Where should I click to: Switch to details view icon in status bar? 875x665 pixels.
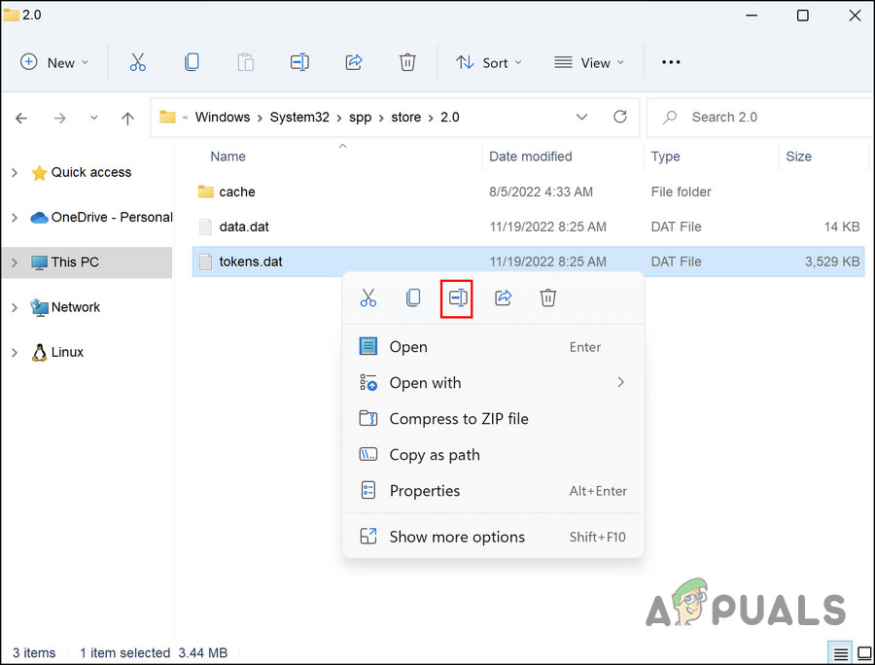click(840, 652)
